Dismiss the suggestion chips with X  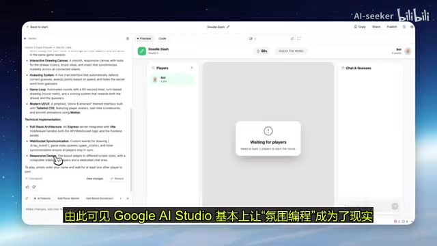coord(128,198)
